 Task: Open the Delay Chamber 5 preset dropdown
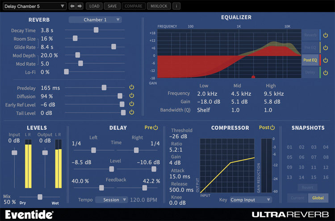(x=34, y=6)
